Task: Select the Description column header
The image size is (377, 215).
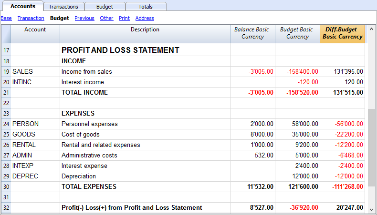Action: pyautogui.click(x=145, y=34)
